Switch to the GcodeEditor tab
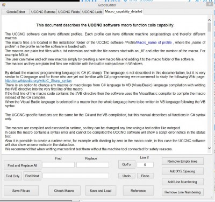Image resolution: width=215 pixels, height=202 pixels. pyautogui.click(x=16, y=12)
